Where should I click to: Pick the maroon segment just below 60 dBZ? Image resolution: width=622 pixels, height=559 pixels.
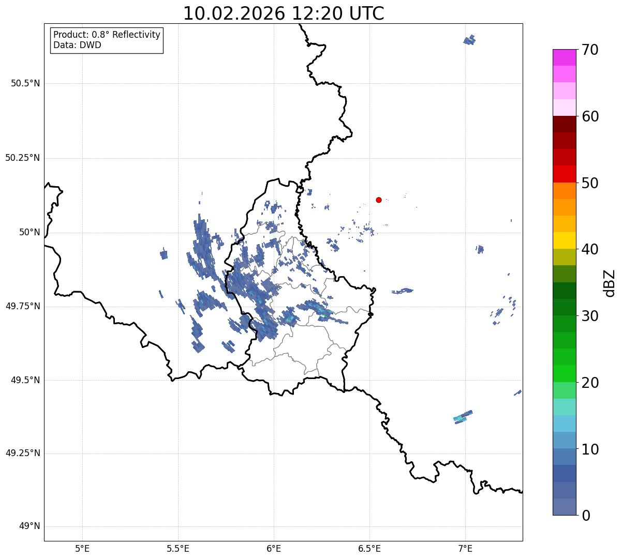(564, 124)
